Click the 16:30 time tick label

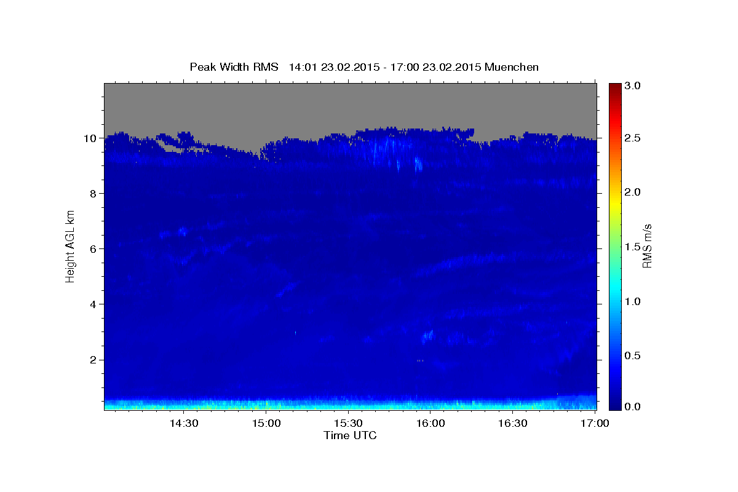point(512,423)
